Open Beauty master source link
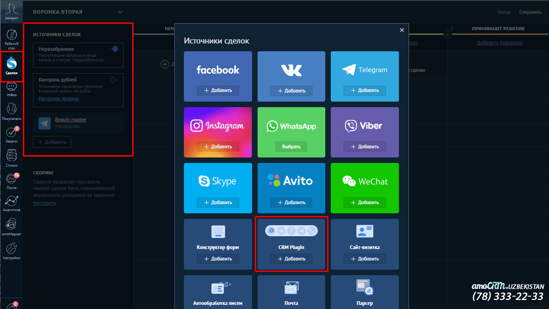This screenshot has height=309, width=549. tap(70, 119)
